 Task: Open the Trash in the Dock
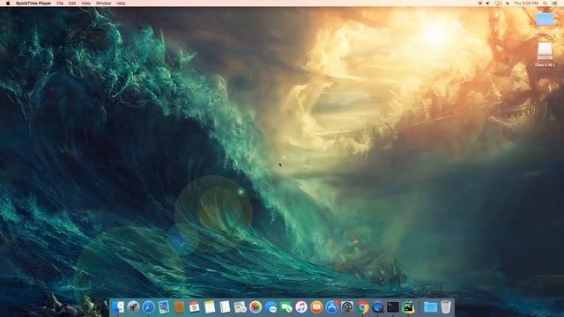pos(446,307)
